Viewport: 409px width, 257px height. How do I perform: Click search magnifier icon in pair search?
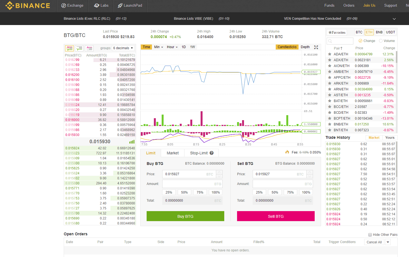(x=330, y=41)
